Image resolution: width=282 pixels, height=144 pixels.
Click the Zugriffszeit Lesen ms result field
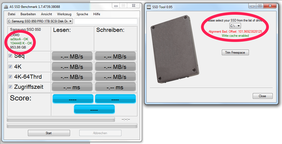[72, 87]
